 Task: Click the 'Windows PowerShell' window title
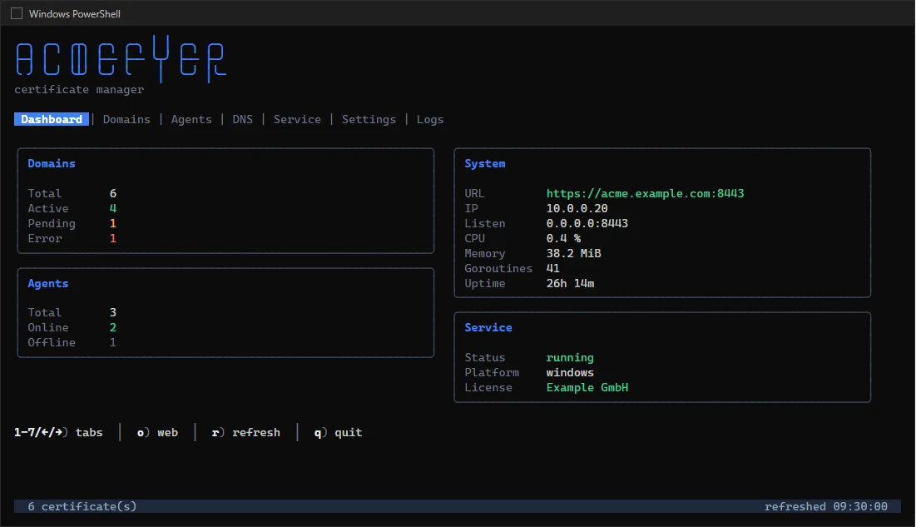coord(75,14)
